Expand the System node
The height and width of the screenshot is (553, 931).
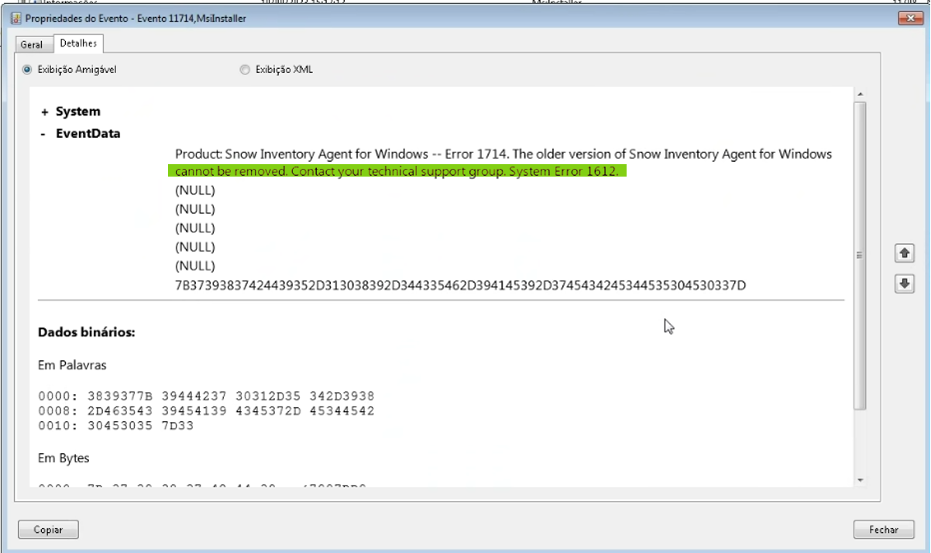(x=45, y=112)
